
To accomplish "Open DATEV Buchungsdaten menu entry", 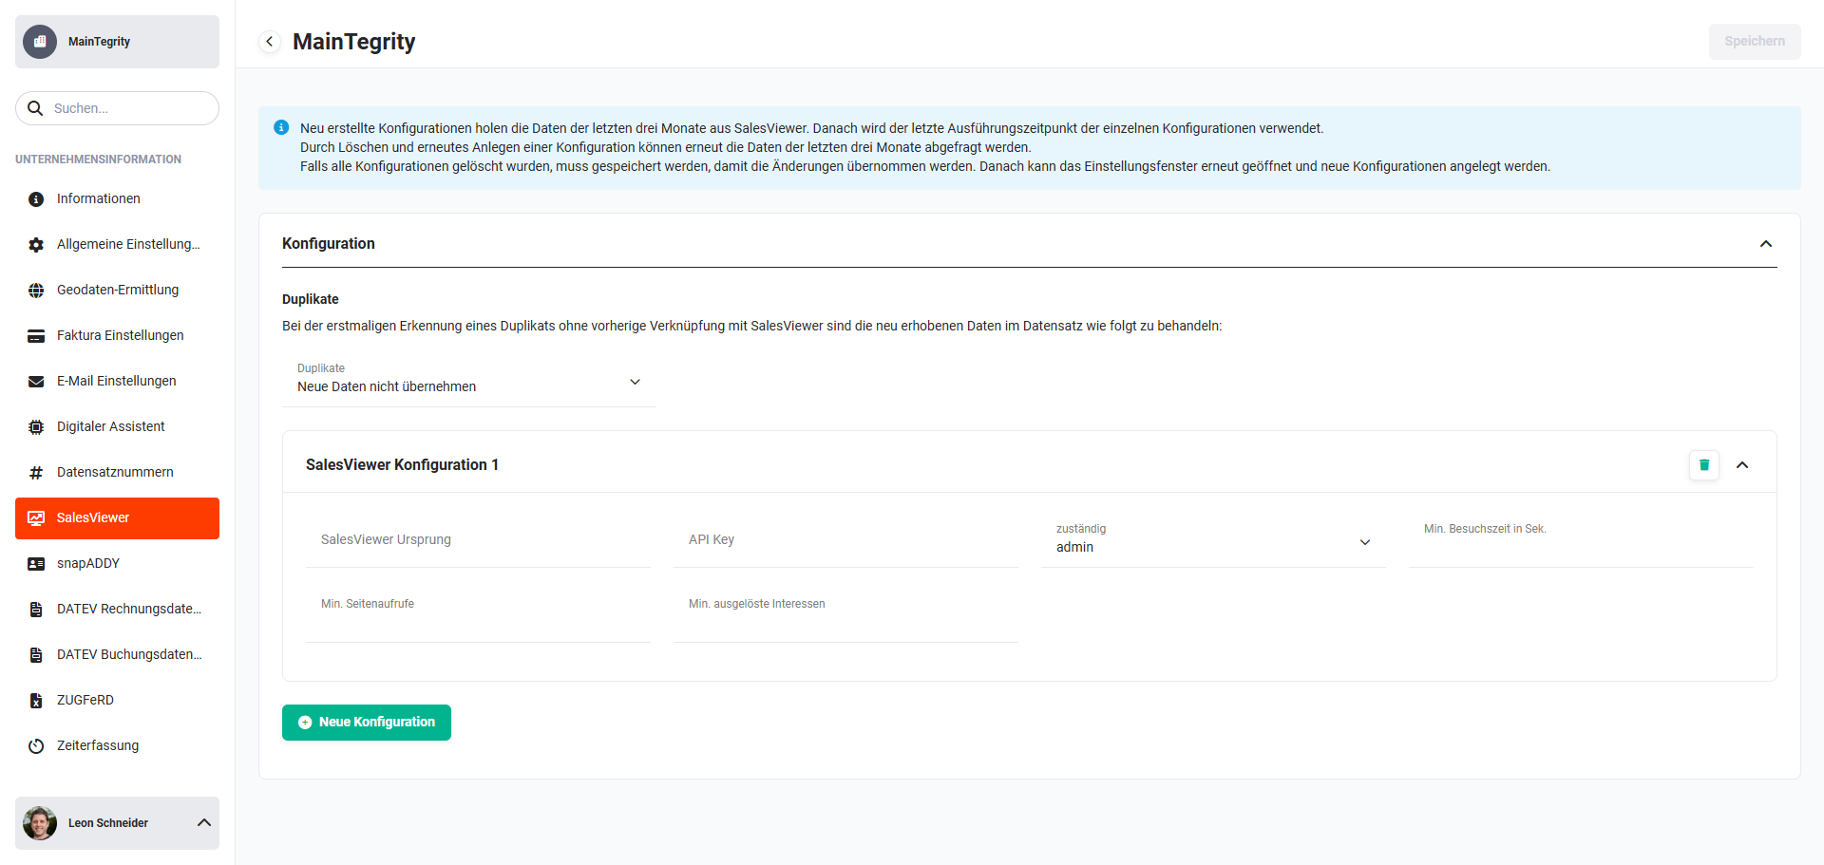I will coord(117,655).
